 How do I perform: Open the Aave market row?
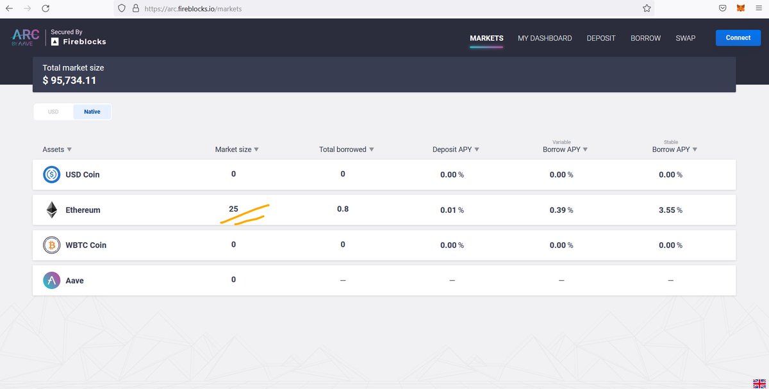[384, 280]
